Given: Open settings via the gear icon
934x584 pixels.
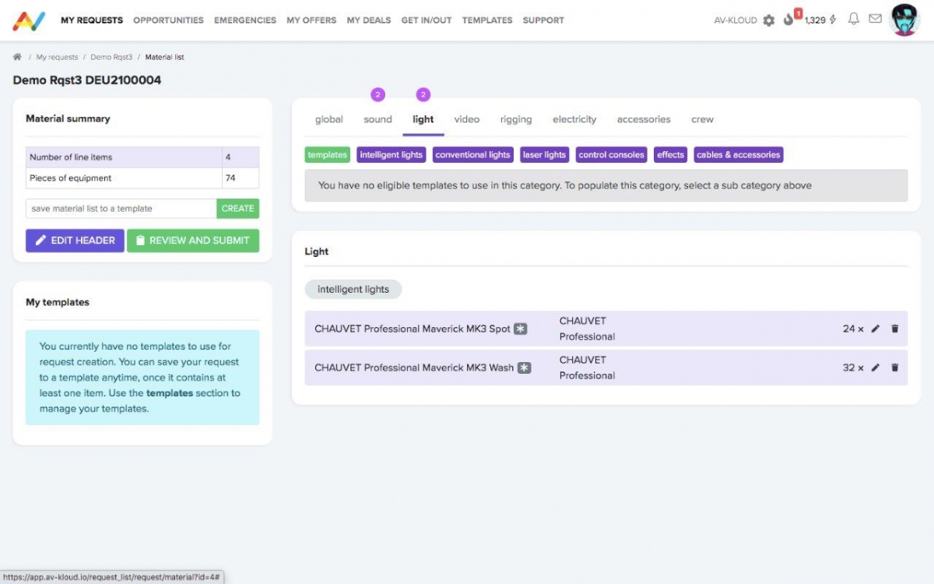Looking at the screenshot, I should coord(769,20).
